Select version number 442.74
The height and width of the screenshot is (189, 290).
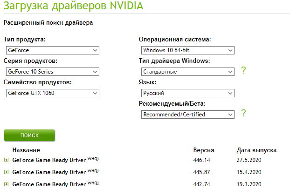201,184
